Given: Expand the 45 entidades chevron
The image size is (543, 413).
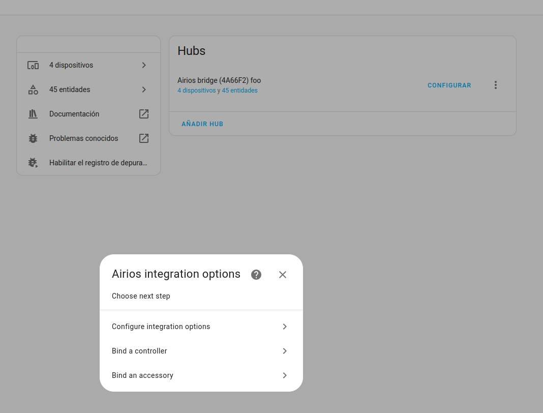Looking at the screenshot, I should coord(144,90).
